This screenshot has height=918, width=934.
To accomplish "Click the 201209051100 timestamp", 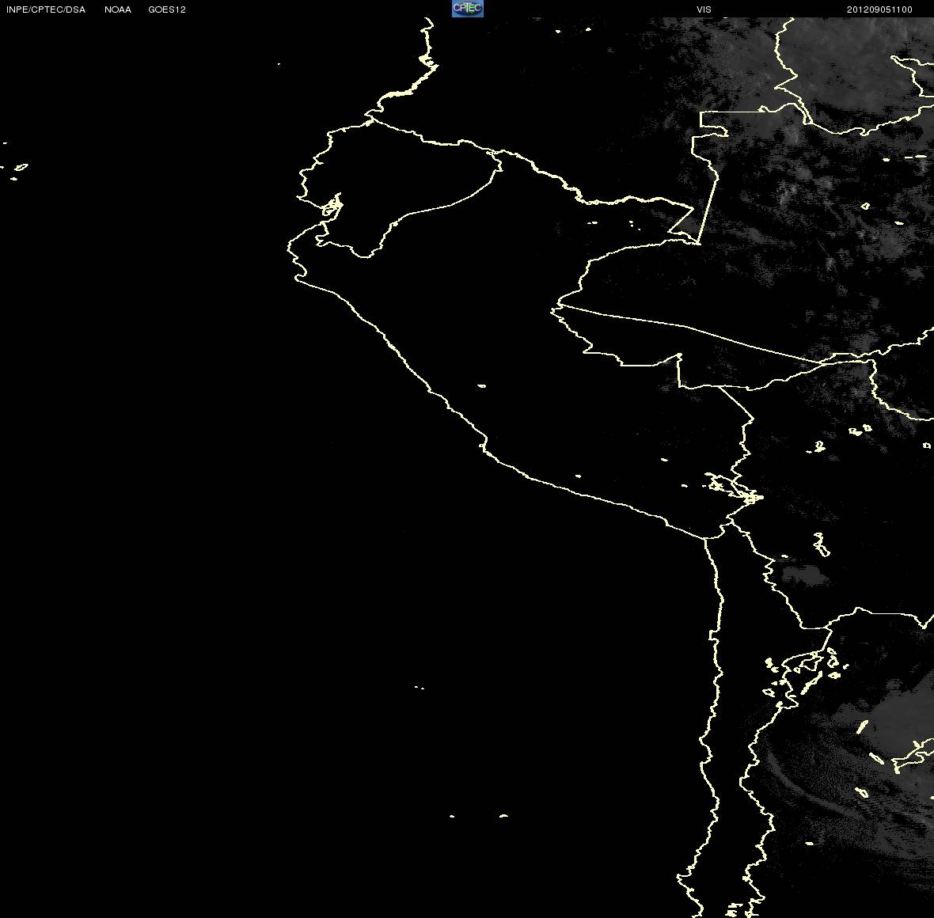I will tap(879, 9).
